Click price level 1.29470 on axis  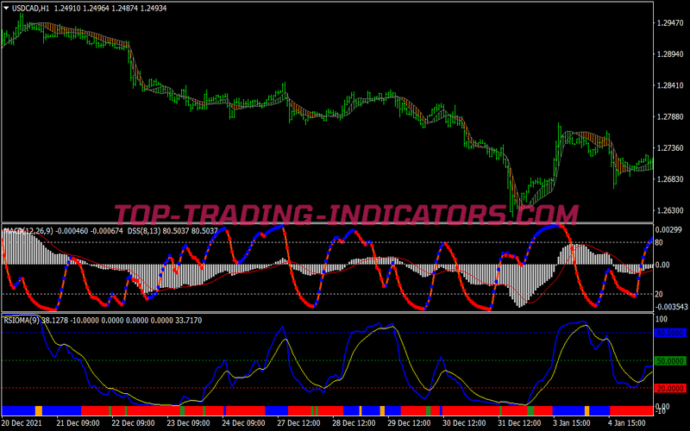click(x=671, y=23)
